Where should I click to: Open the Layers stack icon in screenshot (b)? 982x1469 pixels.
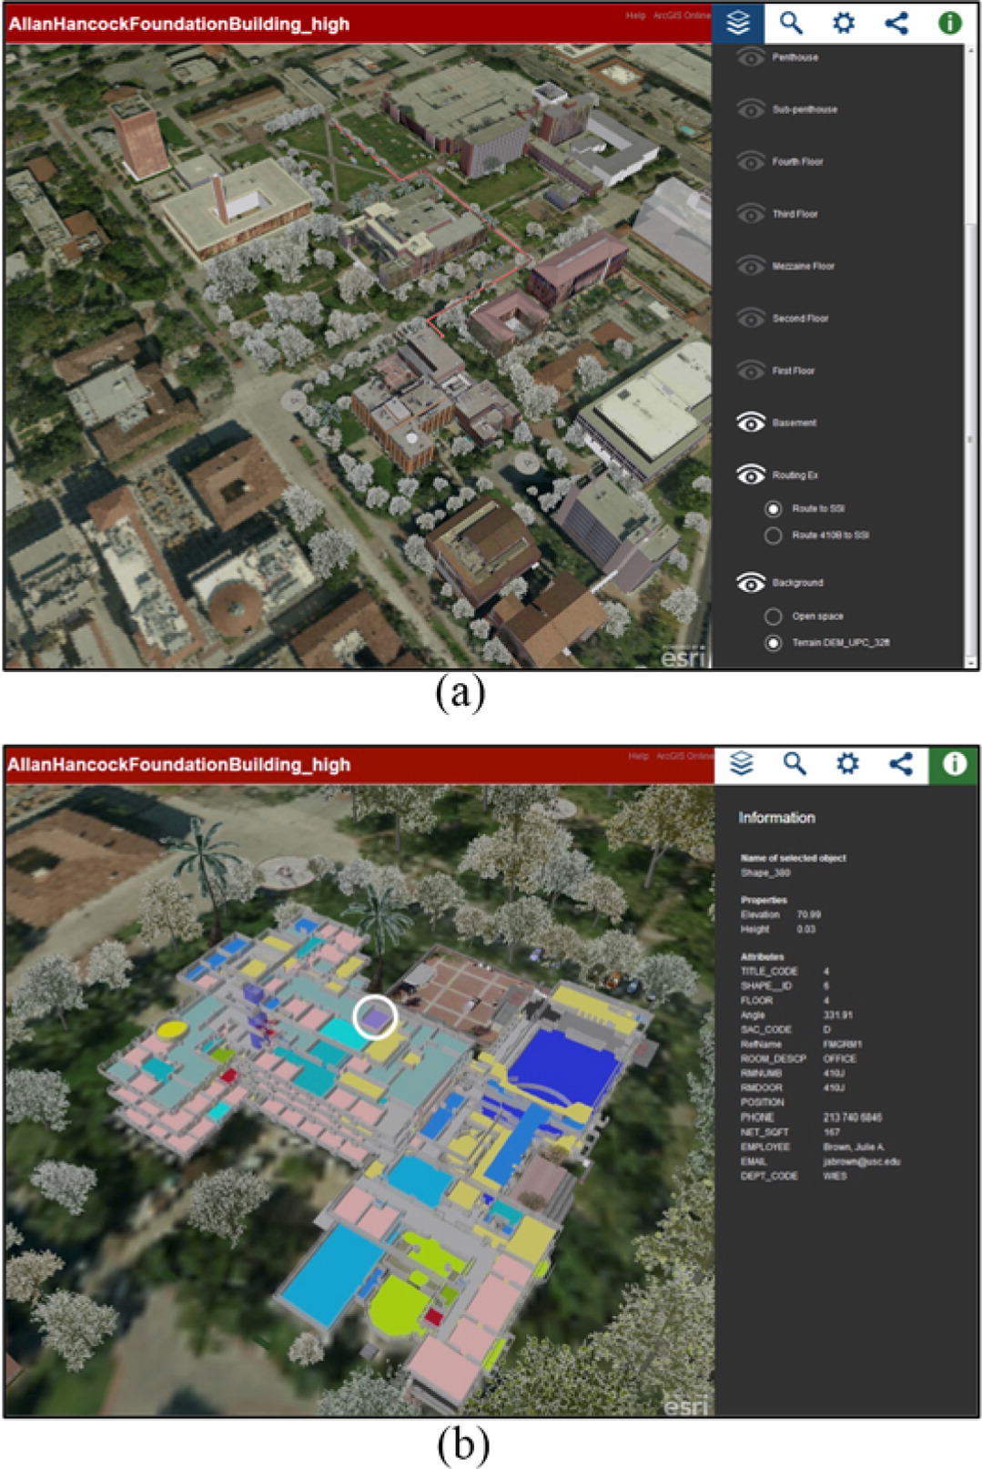(x=742, y=763)
